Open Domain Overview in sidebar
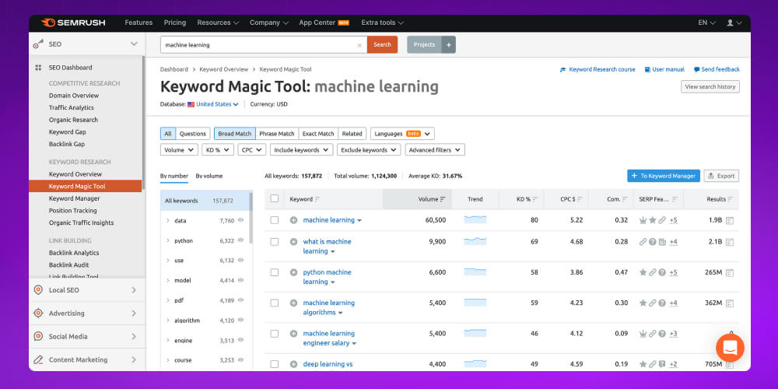 point(74,96)
